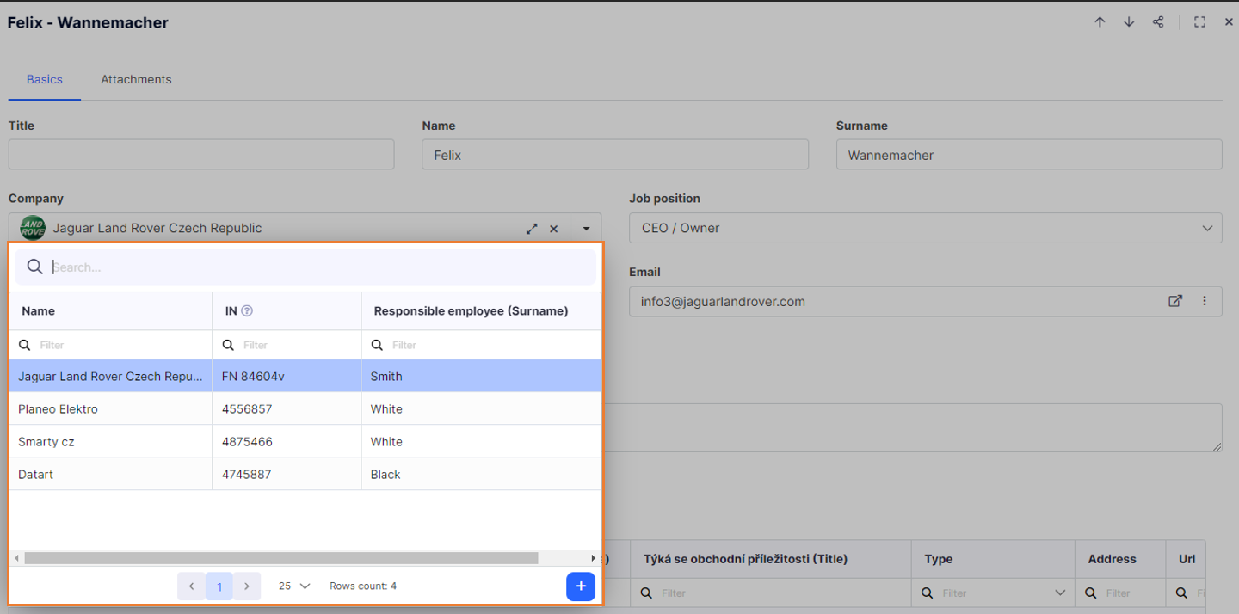Open the Email field more options menu
Image resolution: width=1239 pixels, height=614 pixels.
pyautogui.click(x=1205, y=301)
